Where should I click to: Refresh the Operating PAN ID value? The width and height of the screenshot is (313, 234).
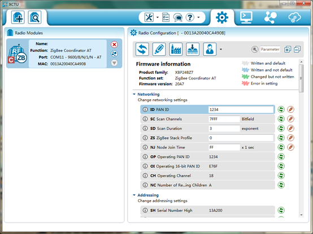tap(281, 157)
